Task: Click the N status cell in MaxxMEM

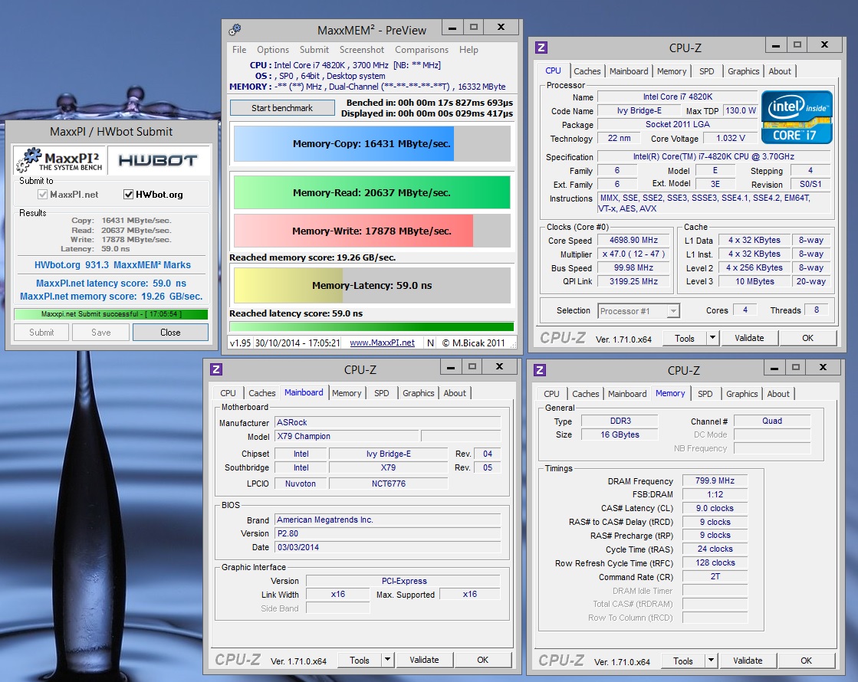Action: point(431,343)
